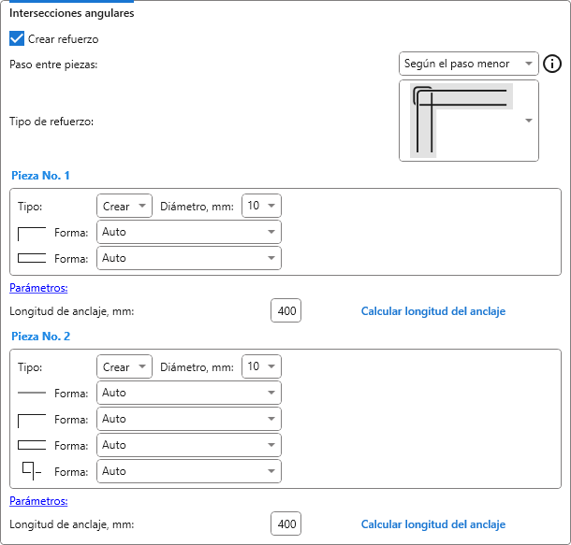Open Diámetro dropdown in Pieza No. 2
The width and height of the screenshot is (571, 545).
click(x=261, y=366)
